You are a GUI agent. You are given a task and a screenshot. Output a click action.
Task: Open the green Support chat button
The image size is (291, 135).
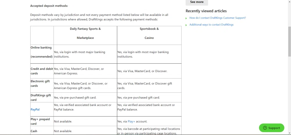coord(272,128)
